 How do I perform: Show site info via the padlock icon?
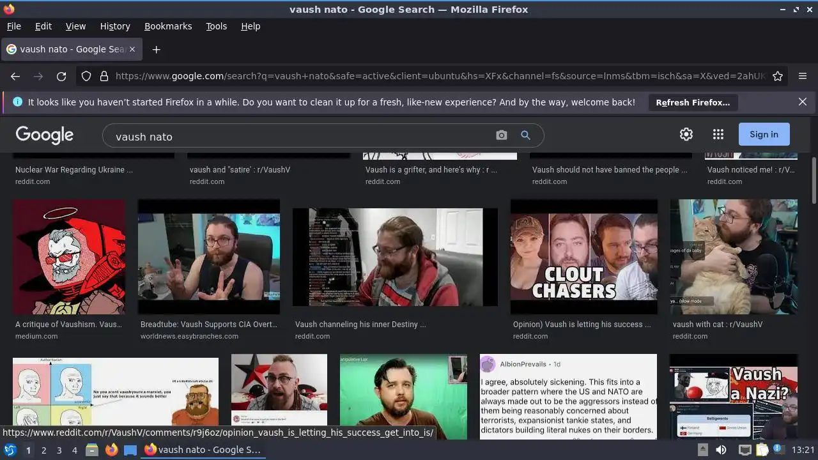click(104, 76)
